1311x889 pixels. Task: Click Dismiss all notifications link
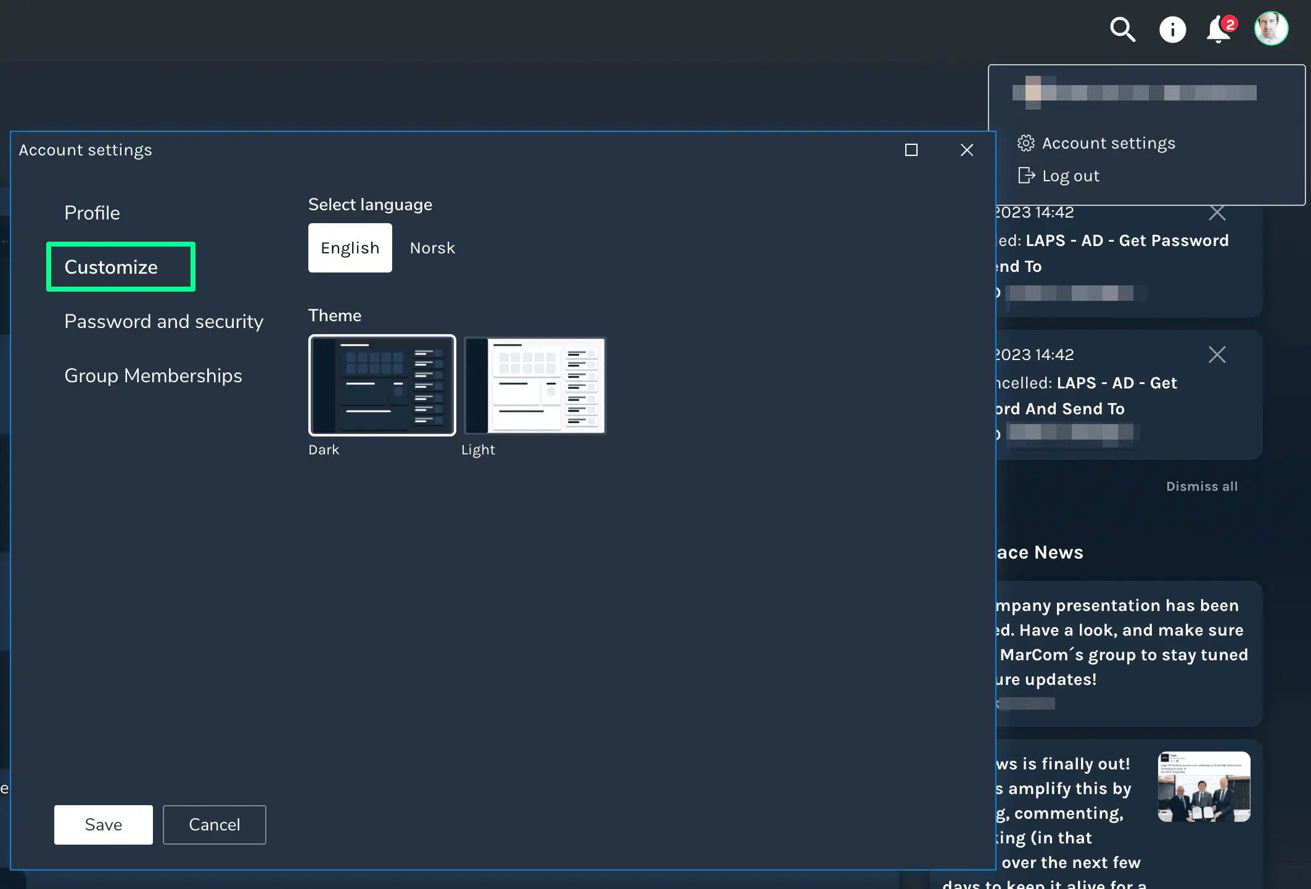(x=1201, y=486)
